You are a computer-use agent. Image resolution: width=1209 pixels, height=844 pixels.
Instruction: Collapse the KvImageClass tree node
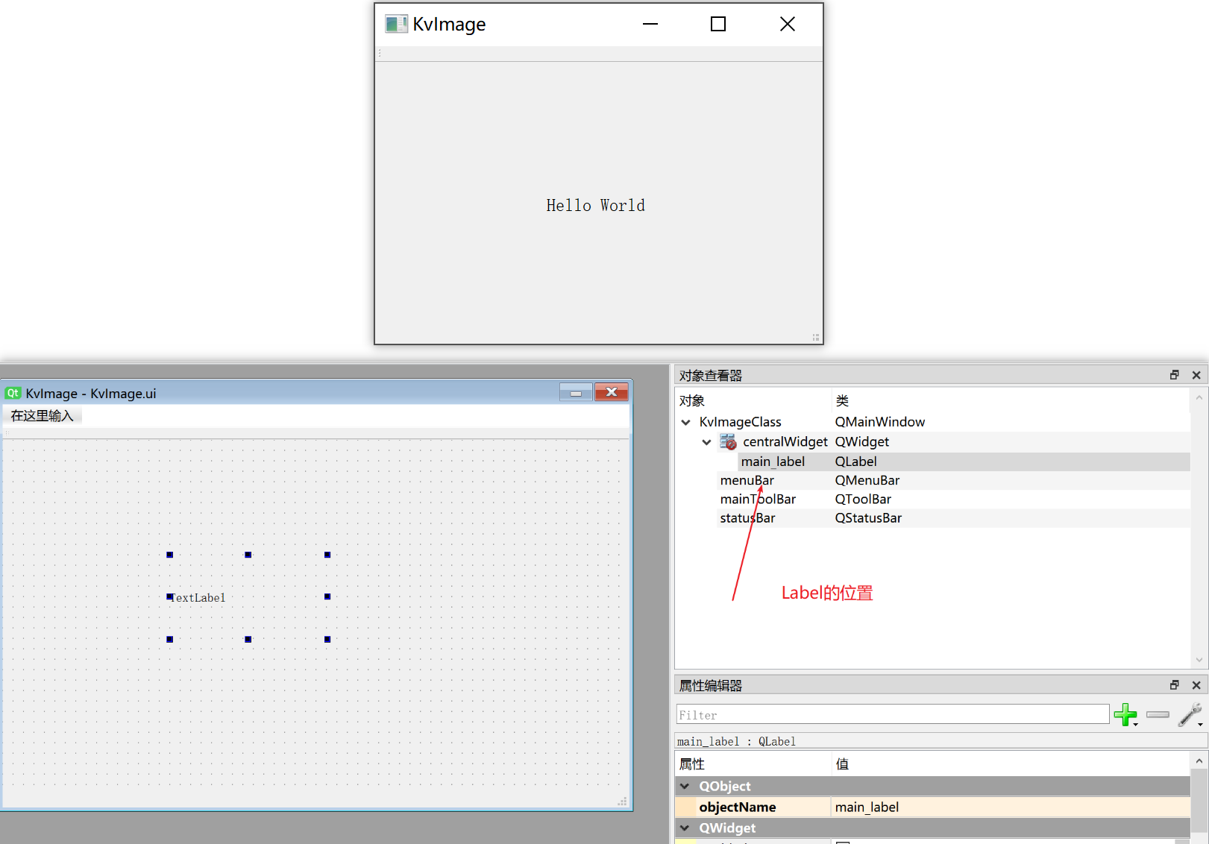coord(685,422)
